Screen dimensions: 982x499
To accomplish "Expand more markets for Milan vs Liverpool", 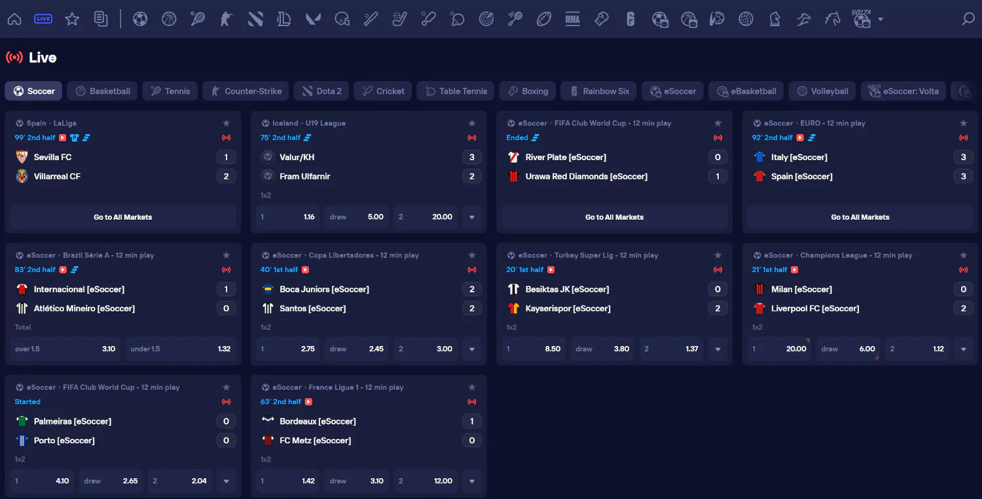I will [x=964, y=349].
